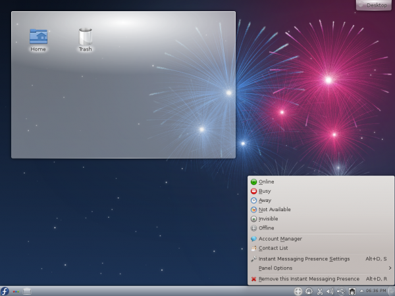Viewport: 395px width, 296px height.
Task: Open Contact List from the menu
Action: [273, 248]
